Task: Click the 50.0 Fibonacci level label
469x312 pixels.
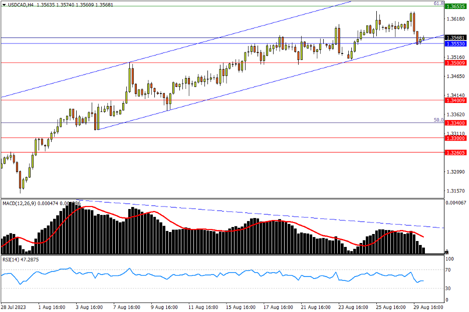Action: click(438, 120)
